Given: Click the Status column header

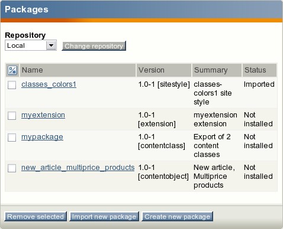Looking at the screenshot, I should click(x=259, y=70).
